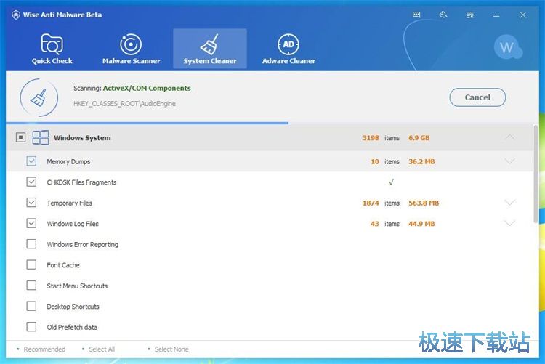Uncheck Temporary Files checkbox
Image resolution: width=545 pixels, height=364 pixels.
click(x=31, y=202)
